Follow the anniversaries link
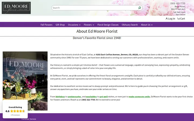The height and width of the screenshot is (121, 194). pyautogui.click(x=74, y=97)
